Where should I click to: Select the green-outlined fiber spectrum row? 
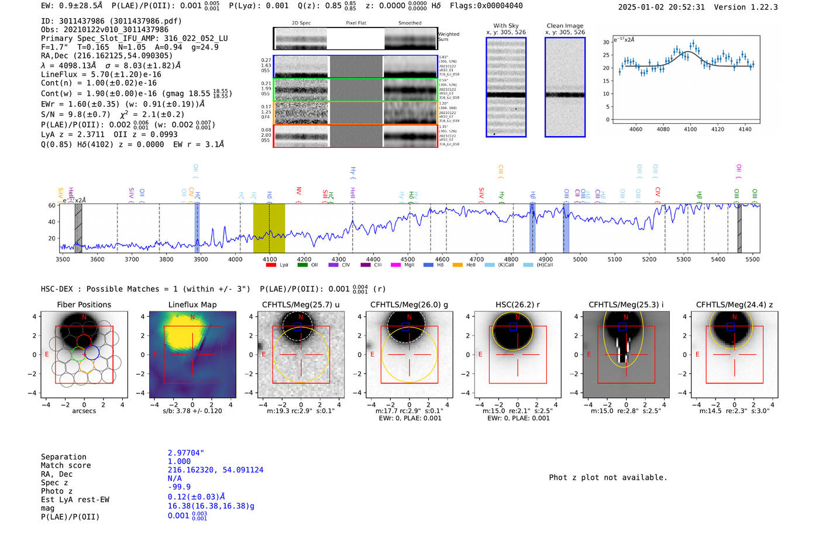click(356, 90)
